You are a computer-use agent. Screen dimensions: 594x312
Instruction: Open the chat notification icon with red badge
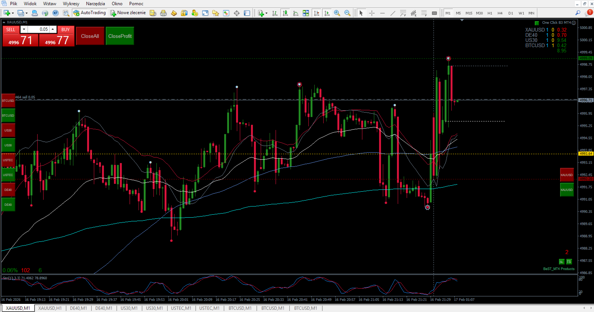[588, 13]
